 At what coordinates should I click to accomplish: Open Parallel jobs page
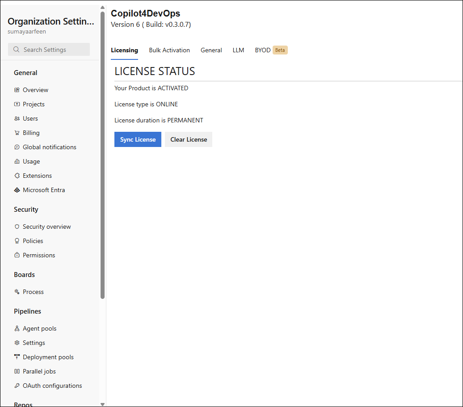[39, 371]
